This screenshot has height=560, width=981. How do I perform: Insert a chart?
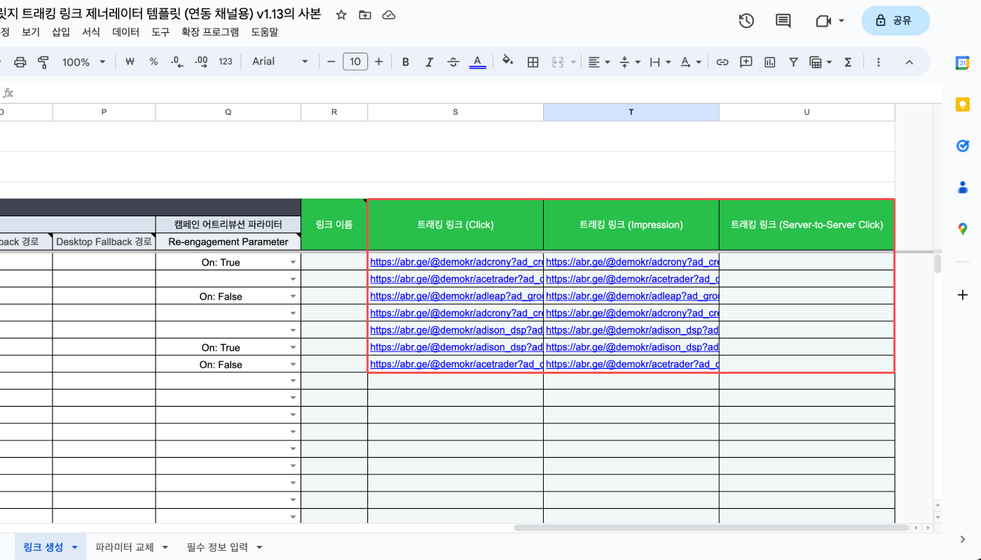click(770, 62)
